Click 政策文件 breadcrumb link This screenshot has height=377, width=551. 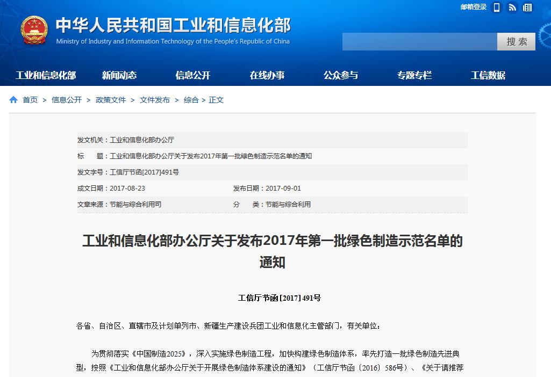point(111,100)
